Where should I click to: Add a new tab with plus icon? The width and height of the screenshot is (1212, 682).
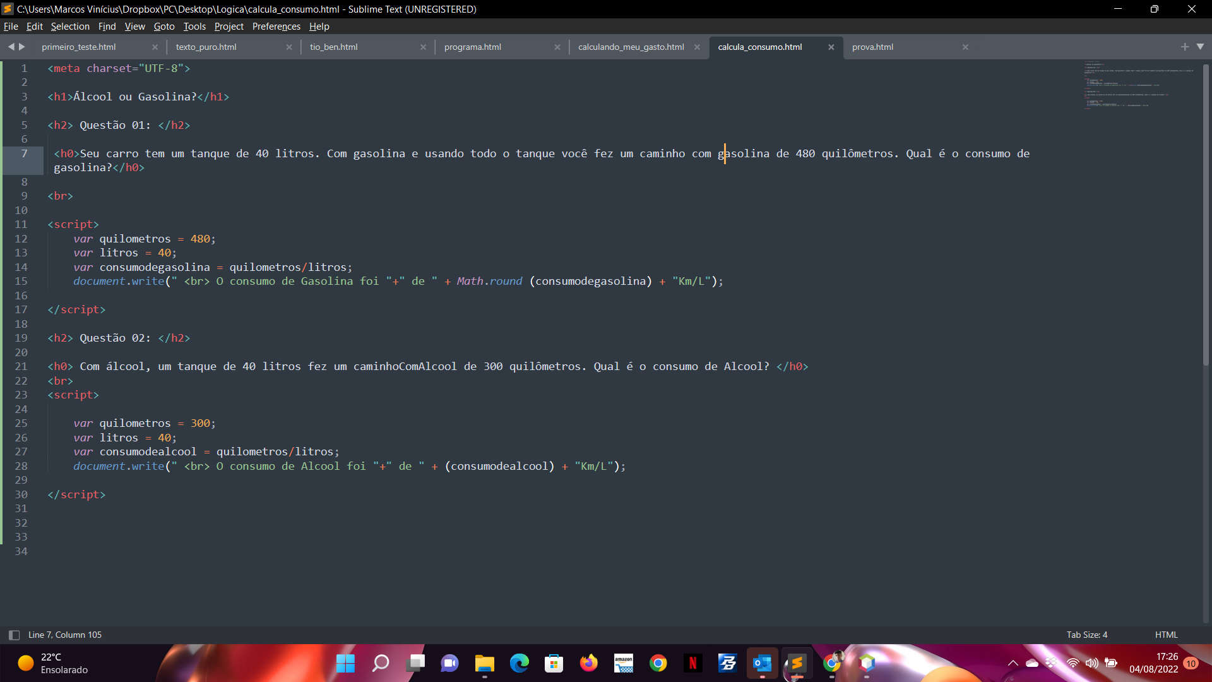pos(1185,47)
